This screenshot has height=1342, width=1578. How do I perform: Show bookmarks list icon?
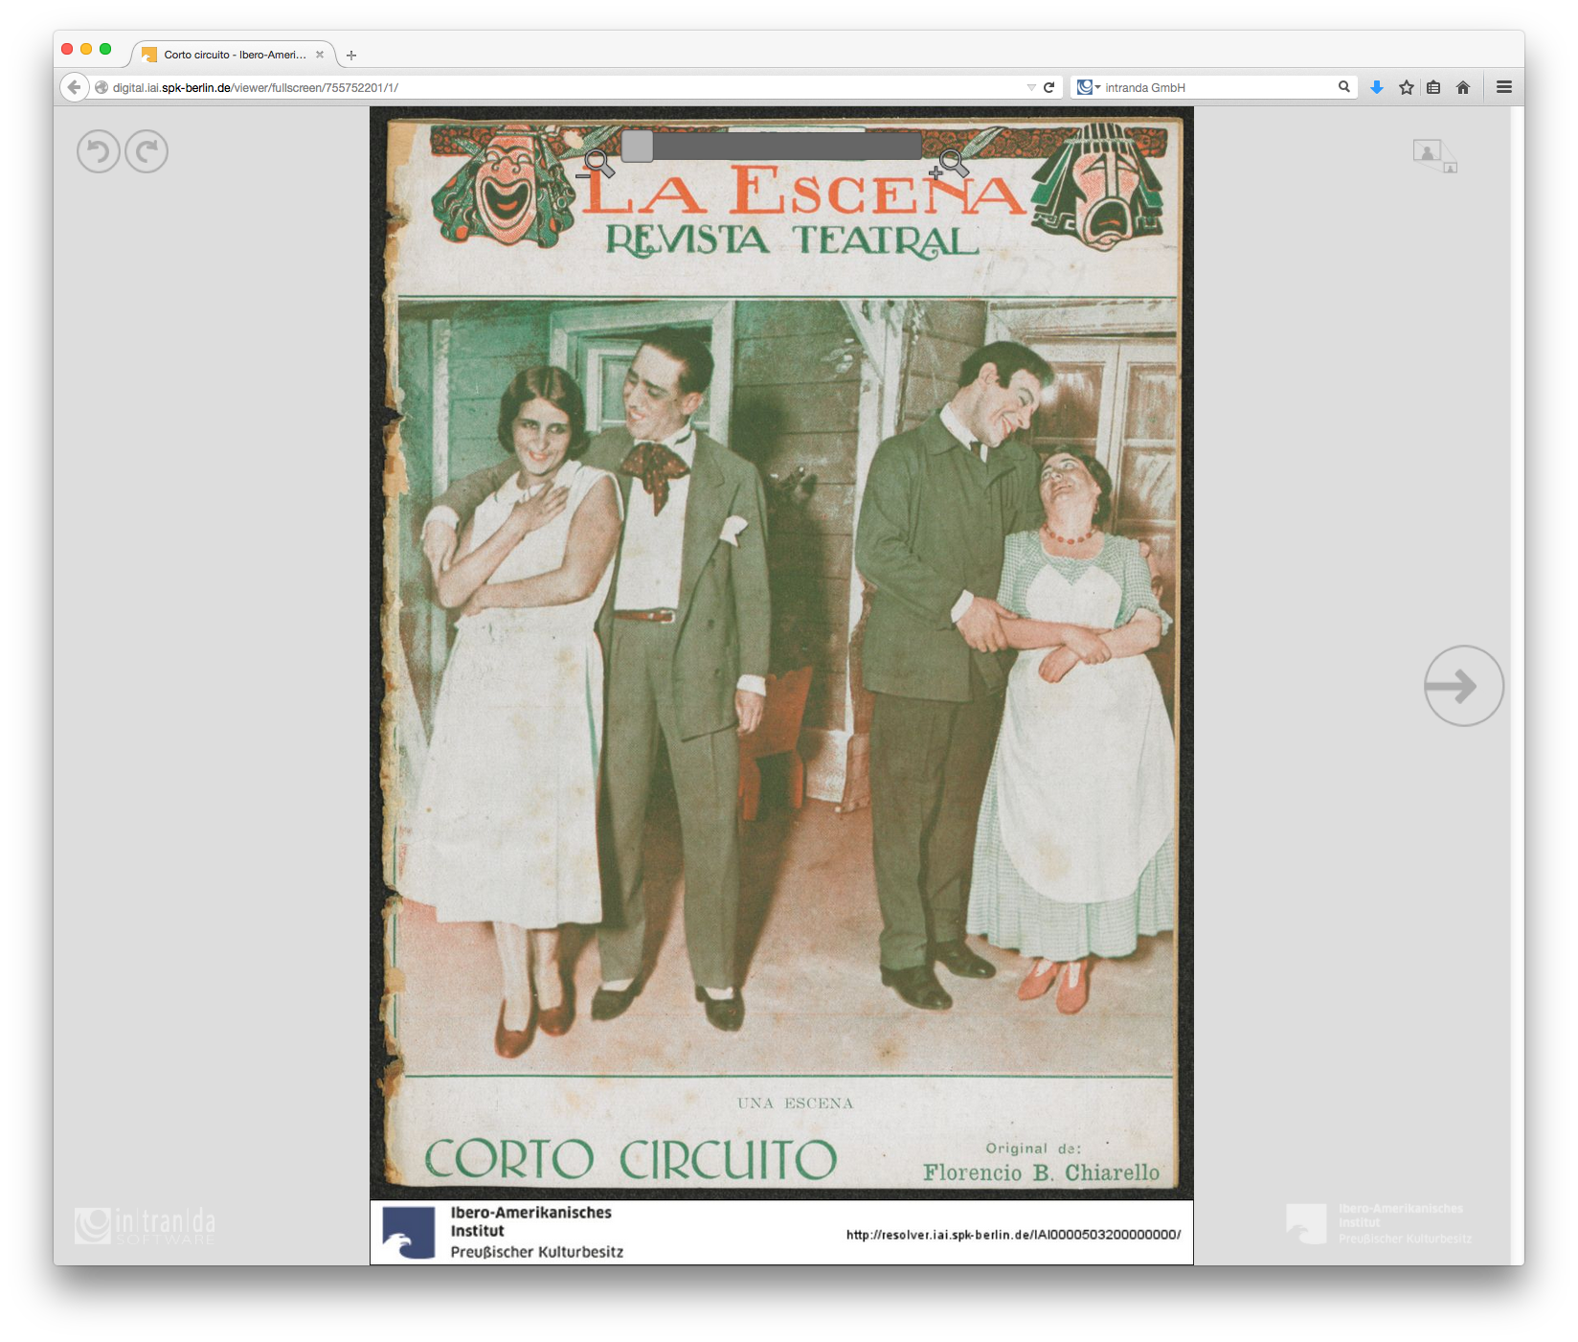[x=1433, y=87]
